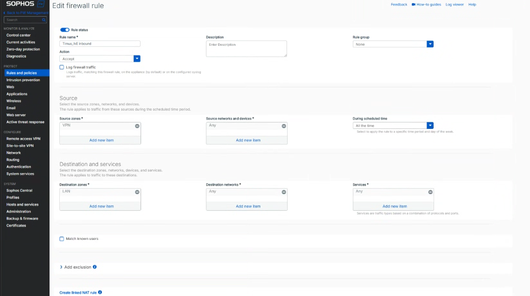Remove Any from destination networks
Screen dimensions: 530x296
coord(284,192)
